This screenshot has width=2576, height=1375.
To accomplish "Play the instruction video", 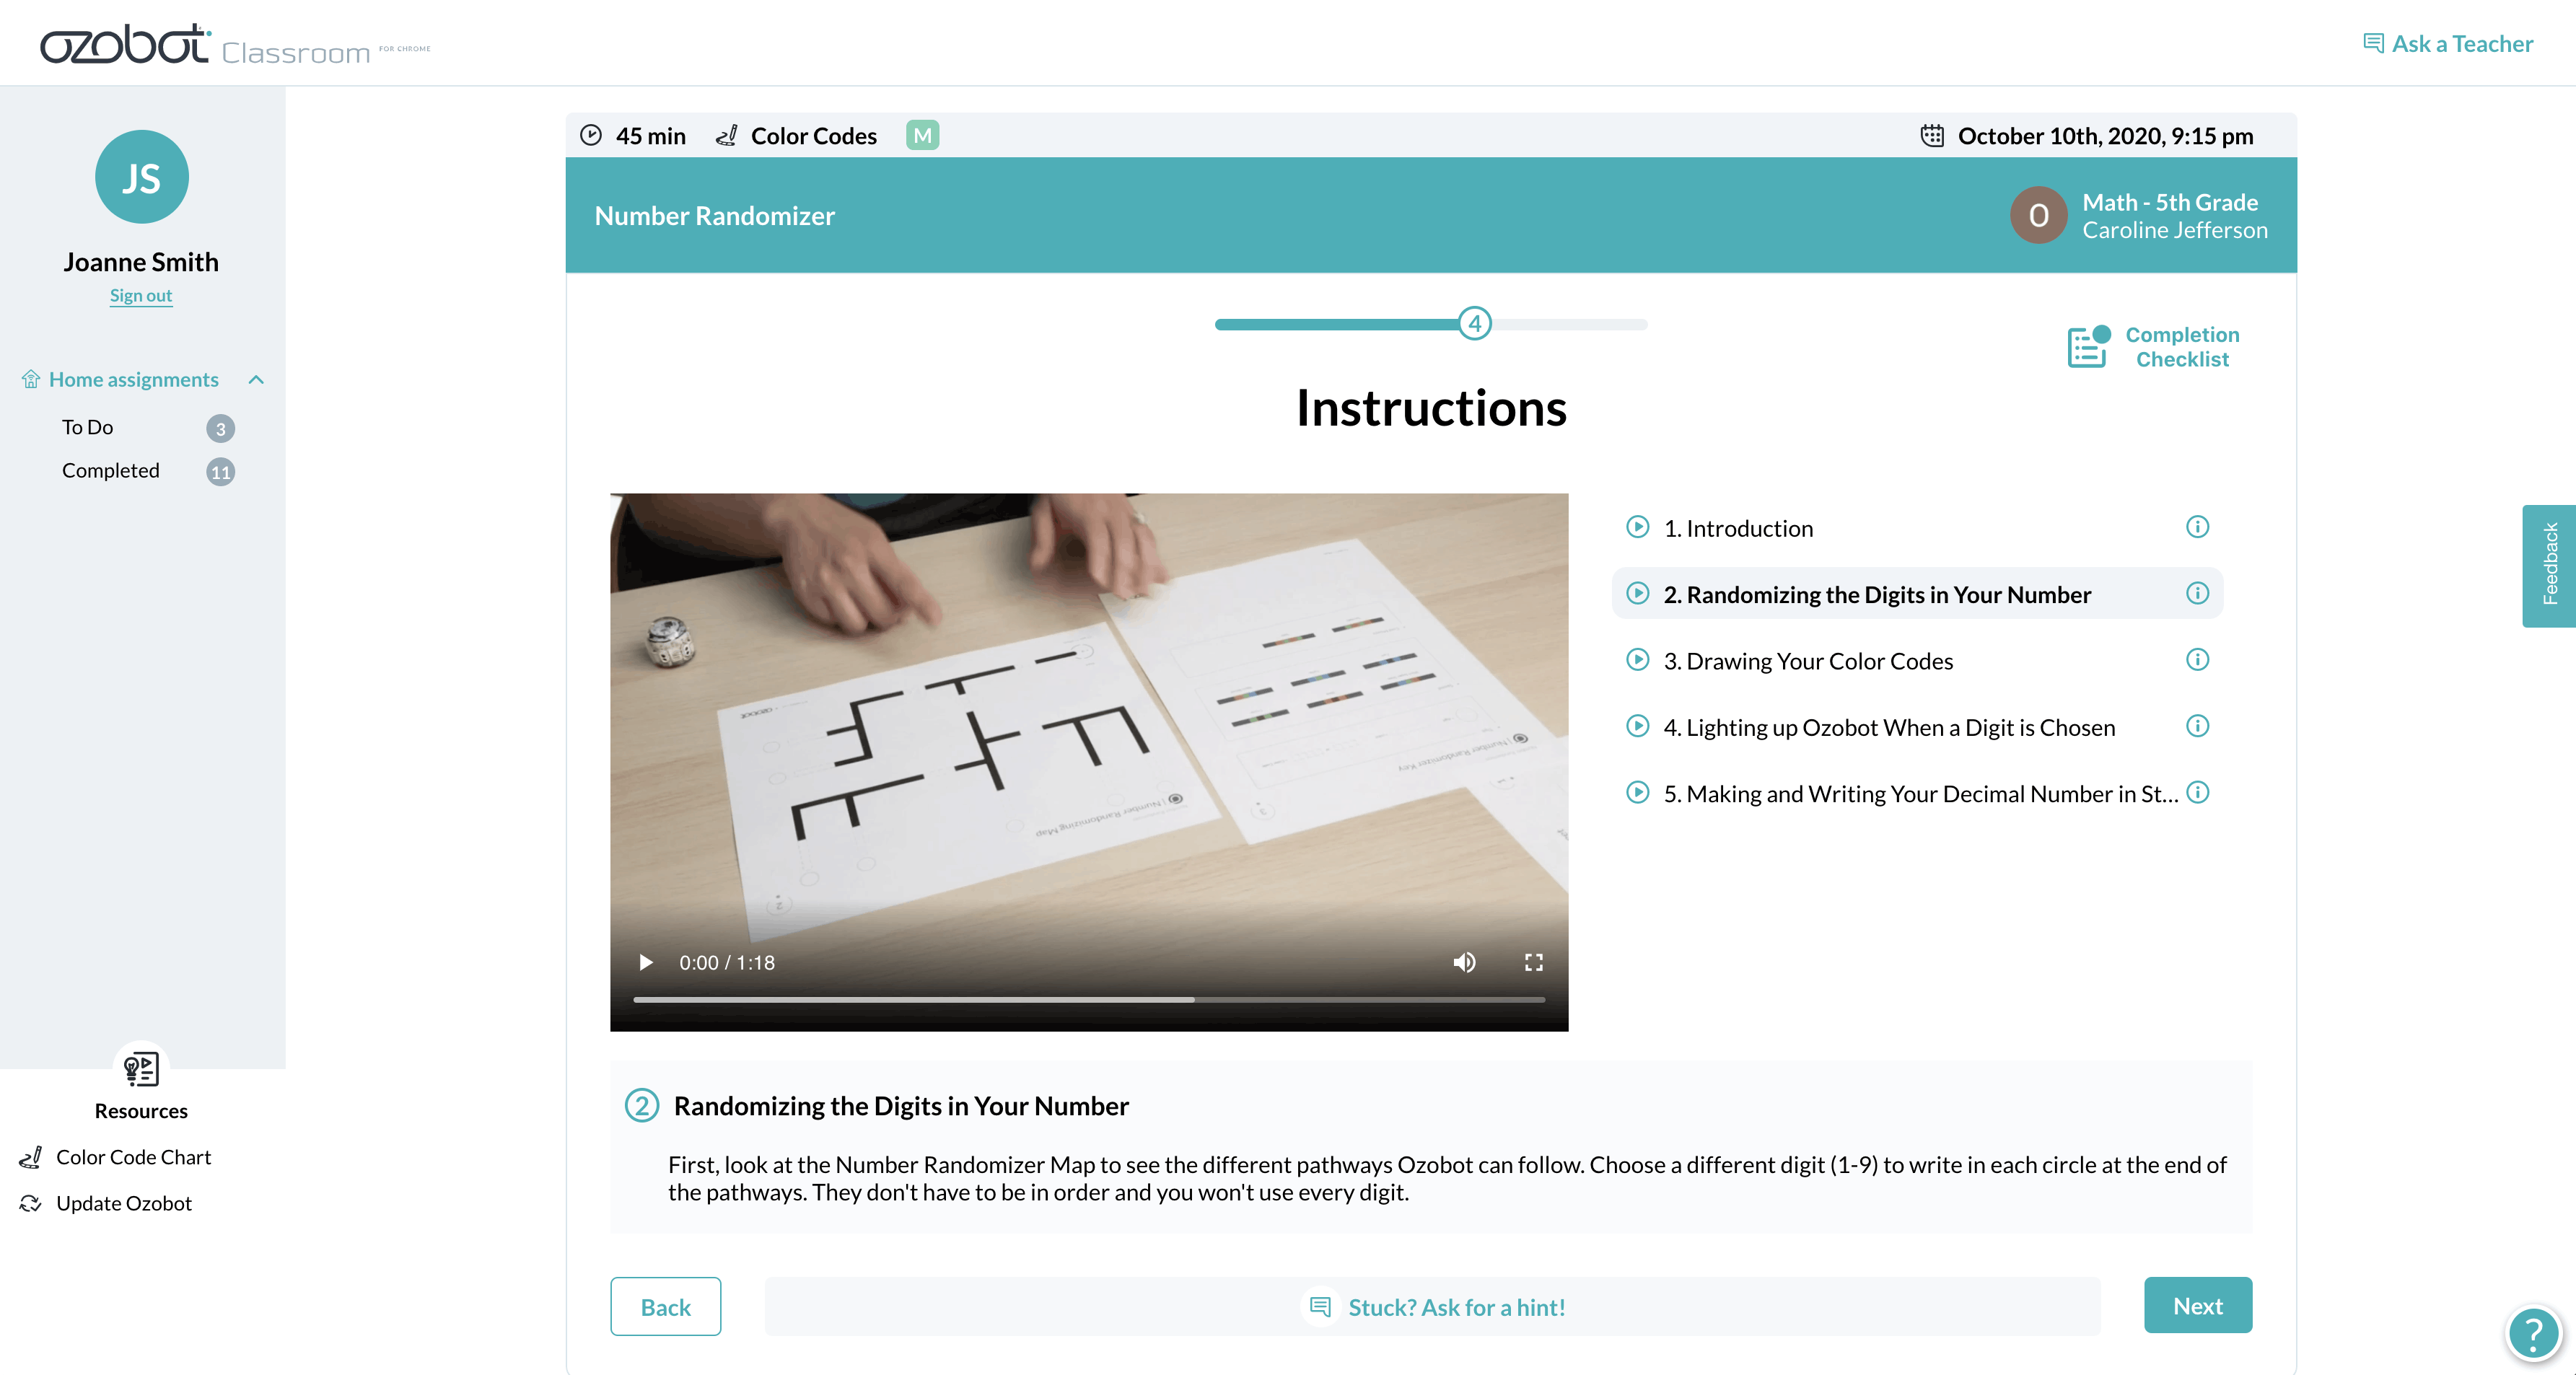I will click(x=646, y=962).
